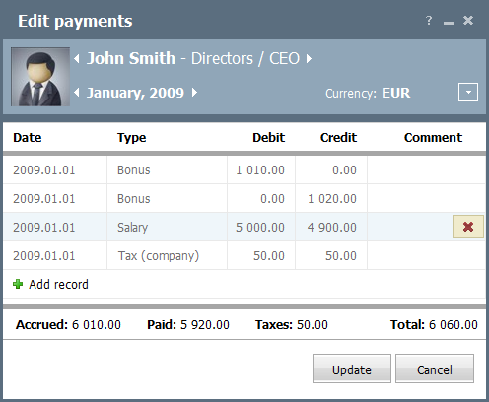Viewport: 489px width, 402px height.
Task: Sort by the Type column header
Action: (131, 138)
